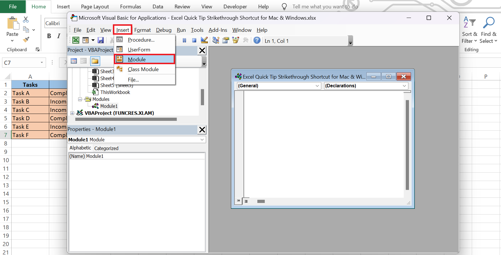Screen dimensions: 501x255
Task: Click Excel's Format Painter brush icon
Action: tap(26, 39)
